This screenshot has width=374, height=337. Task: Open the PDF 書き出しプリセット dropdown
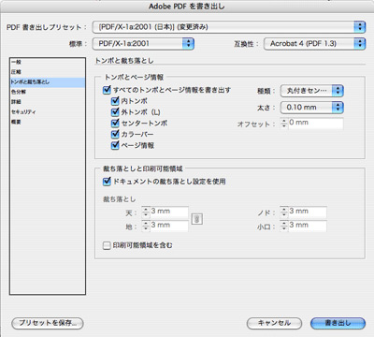[229, 27]
